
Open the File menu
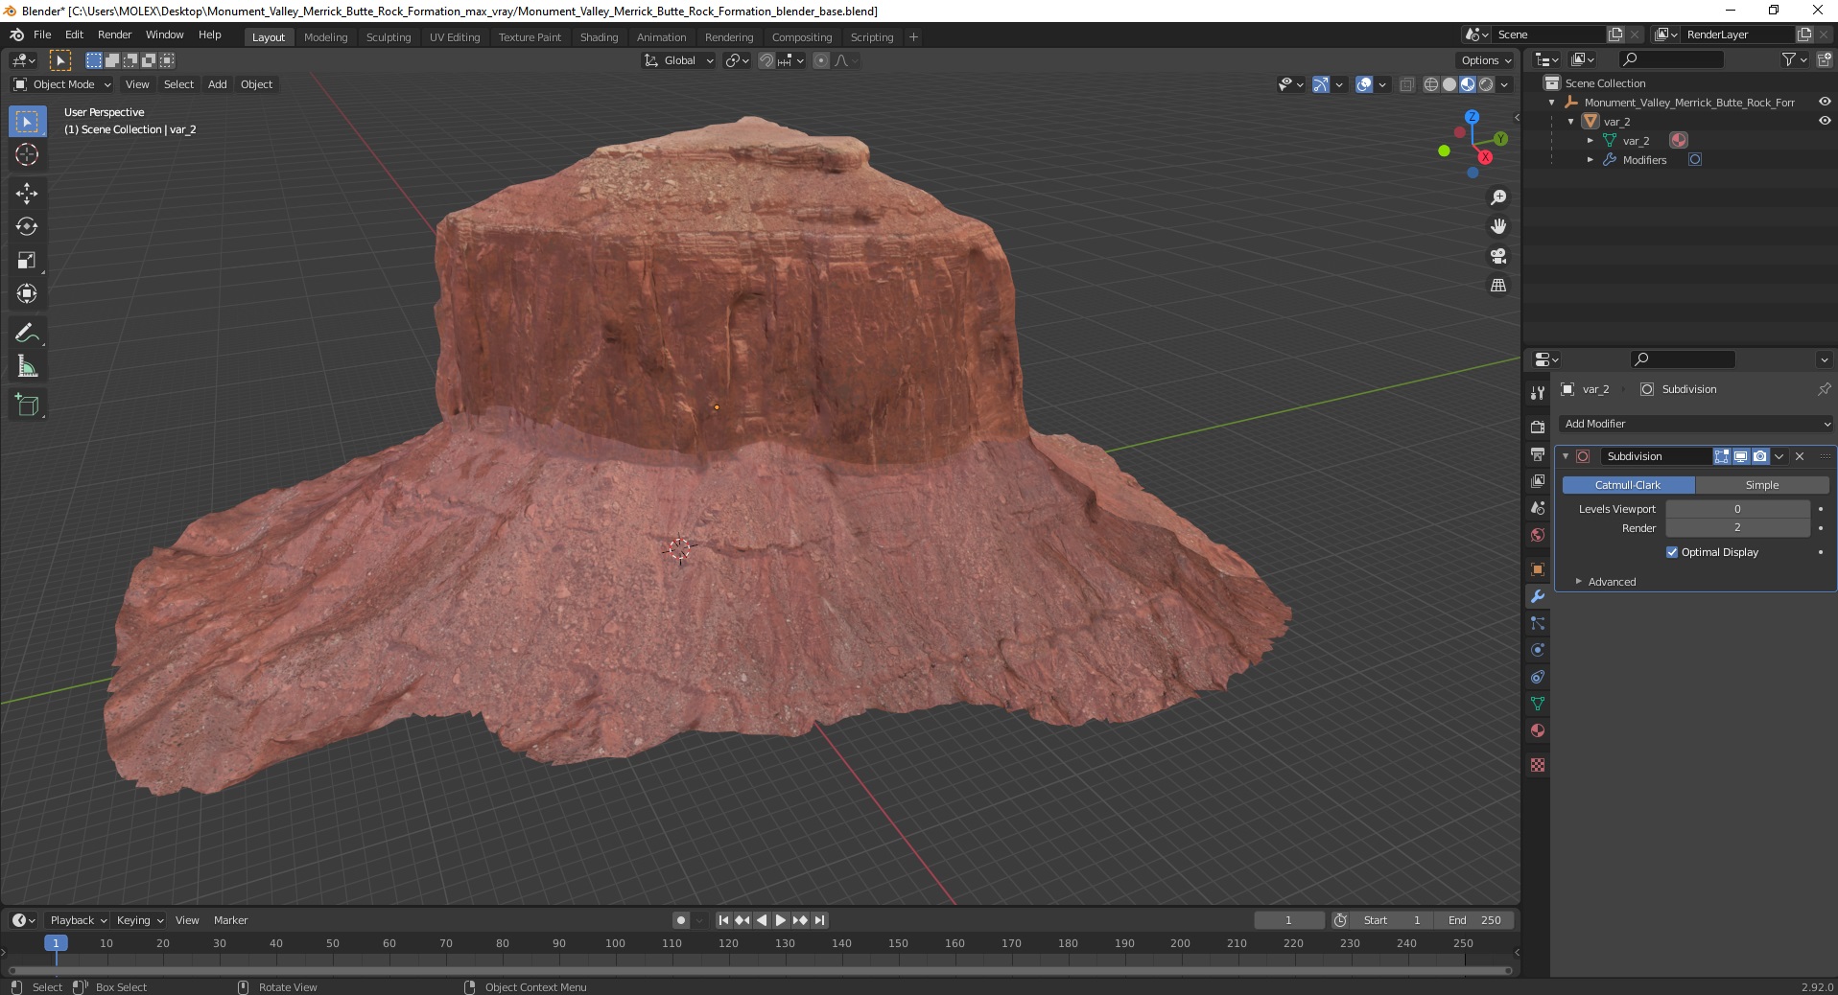[x=42, y=35]
